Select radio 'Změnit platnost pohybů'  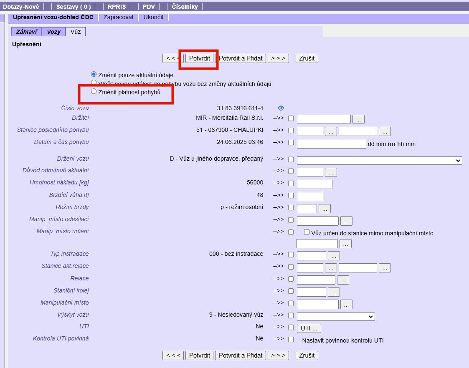(94, 91)
